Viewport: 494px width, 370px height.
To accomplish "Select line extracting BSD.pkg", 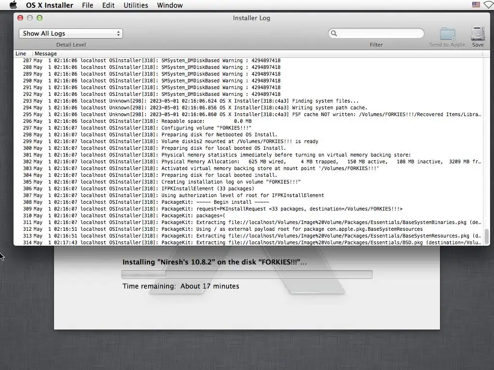I will 248,243.
